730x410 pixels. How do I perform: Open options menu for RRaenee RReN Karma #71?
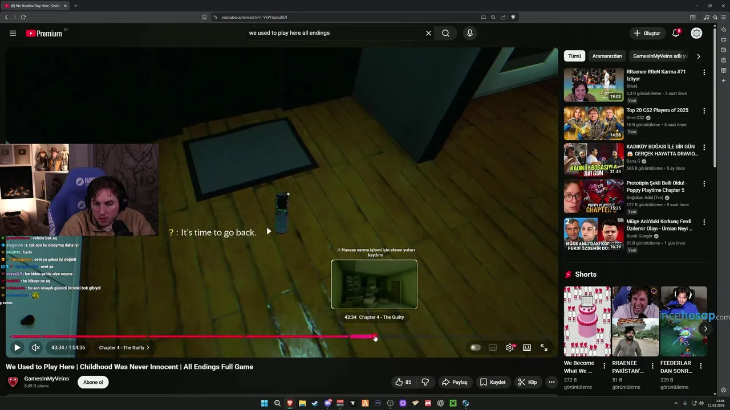click(x=704, y=72)
